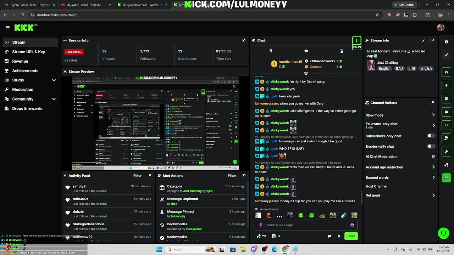Click the green Chat send button
Image resolution: width=454 pixels, height=255 pixels.
coord(351,236)
